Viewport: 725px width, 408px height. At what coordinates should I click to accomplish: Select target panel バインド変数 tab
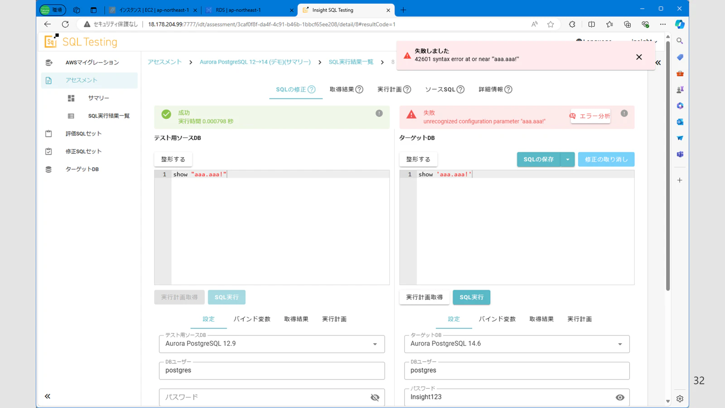[x=497, y=319]
